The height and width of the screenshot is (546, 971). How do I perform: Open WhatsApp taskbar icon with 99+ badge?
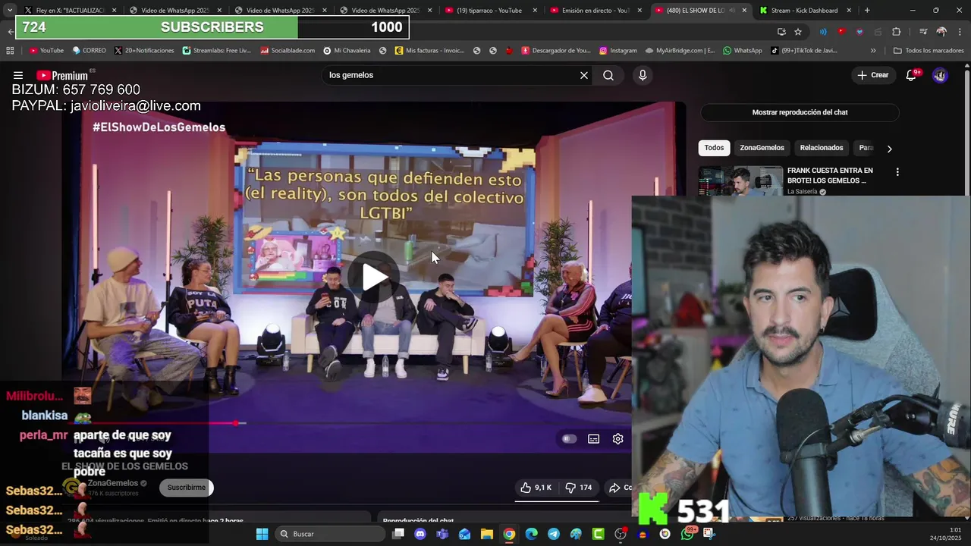pyautogui.click(x=687, y=534)
